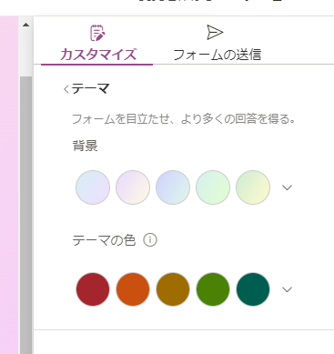Choose the mint green gradient background swatch

tap(213, 187)
